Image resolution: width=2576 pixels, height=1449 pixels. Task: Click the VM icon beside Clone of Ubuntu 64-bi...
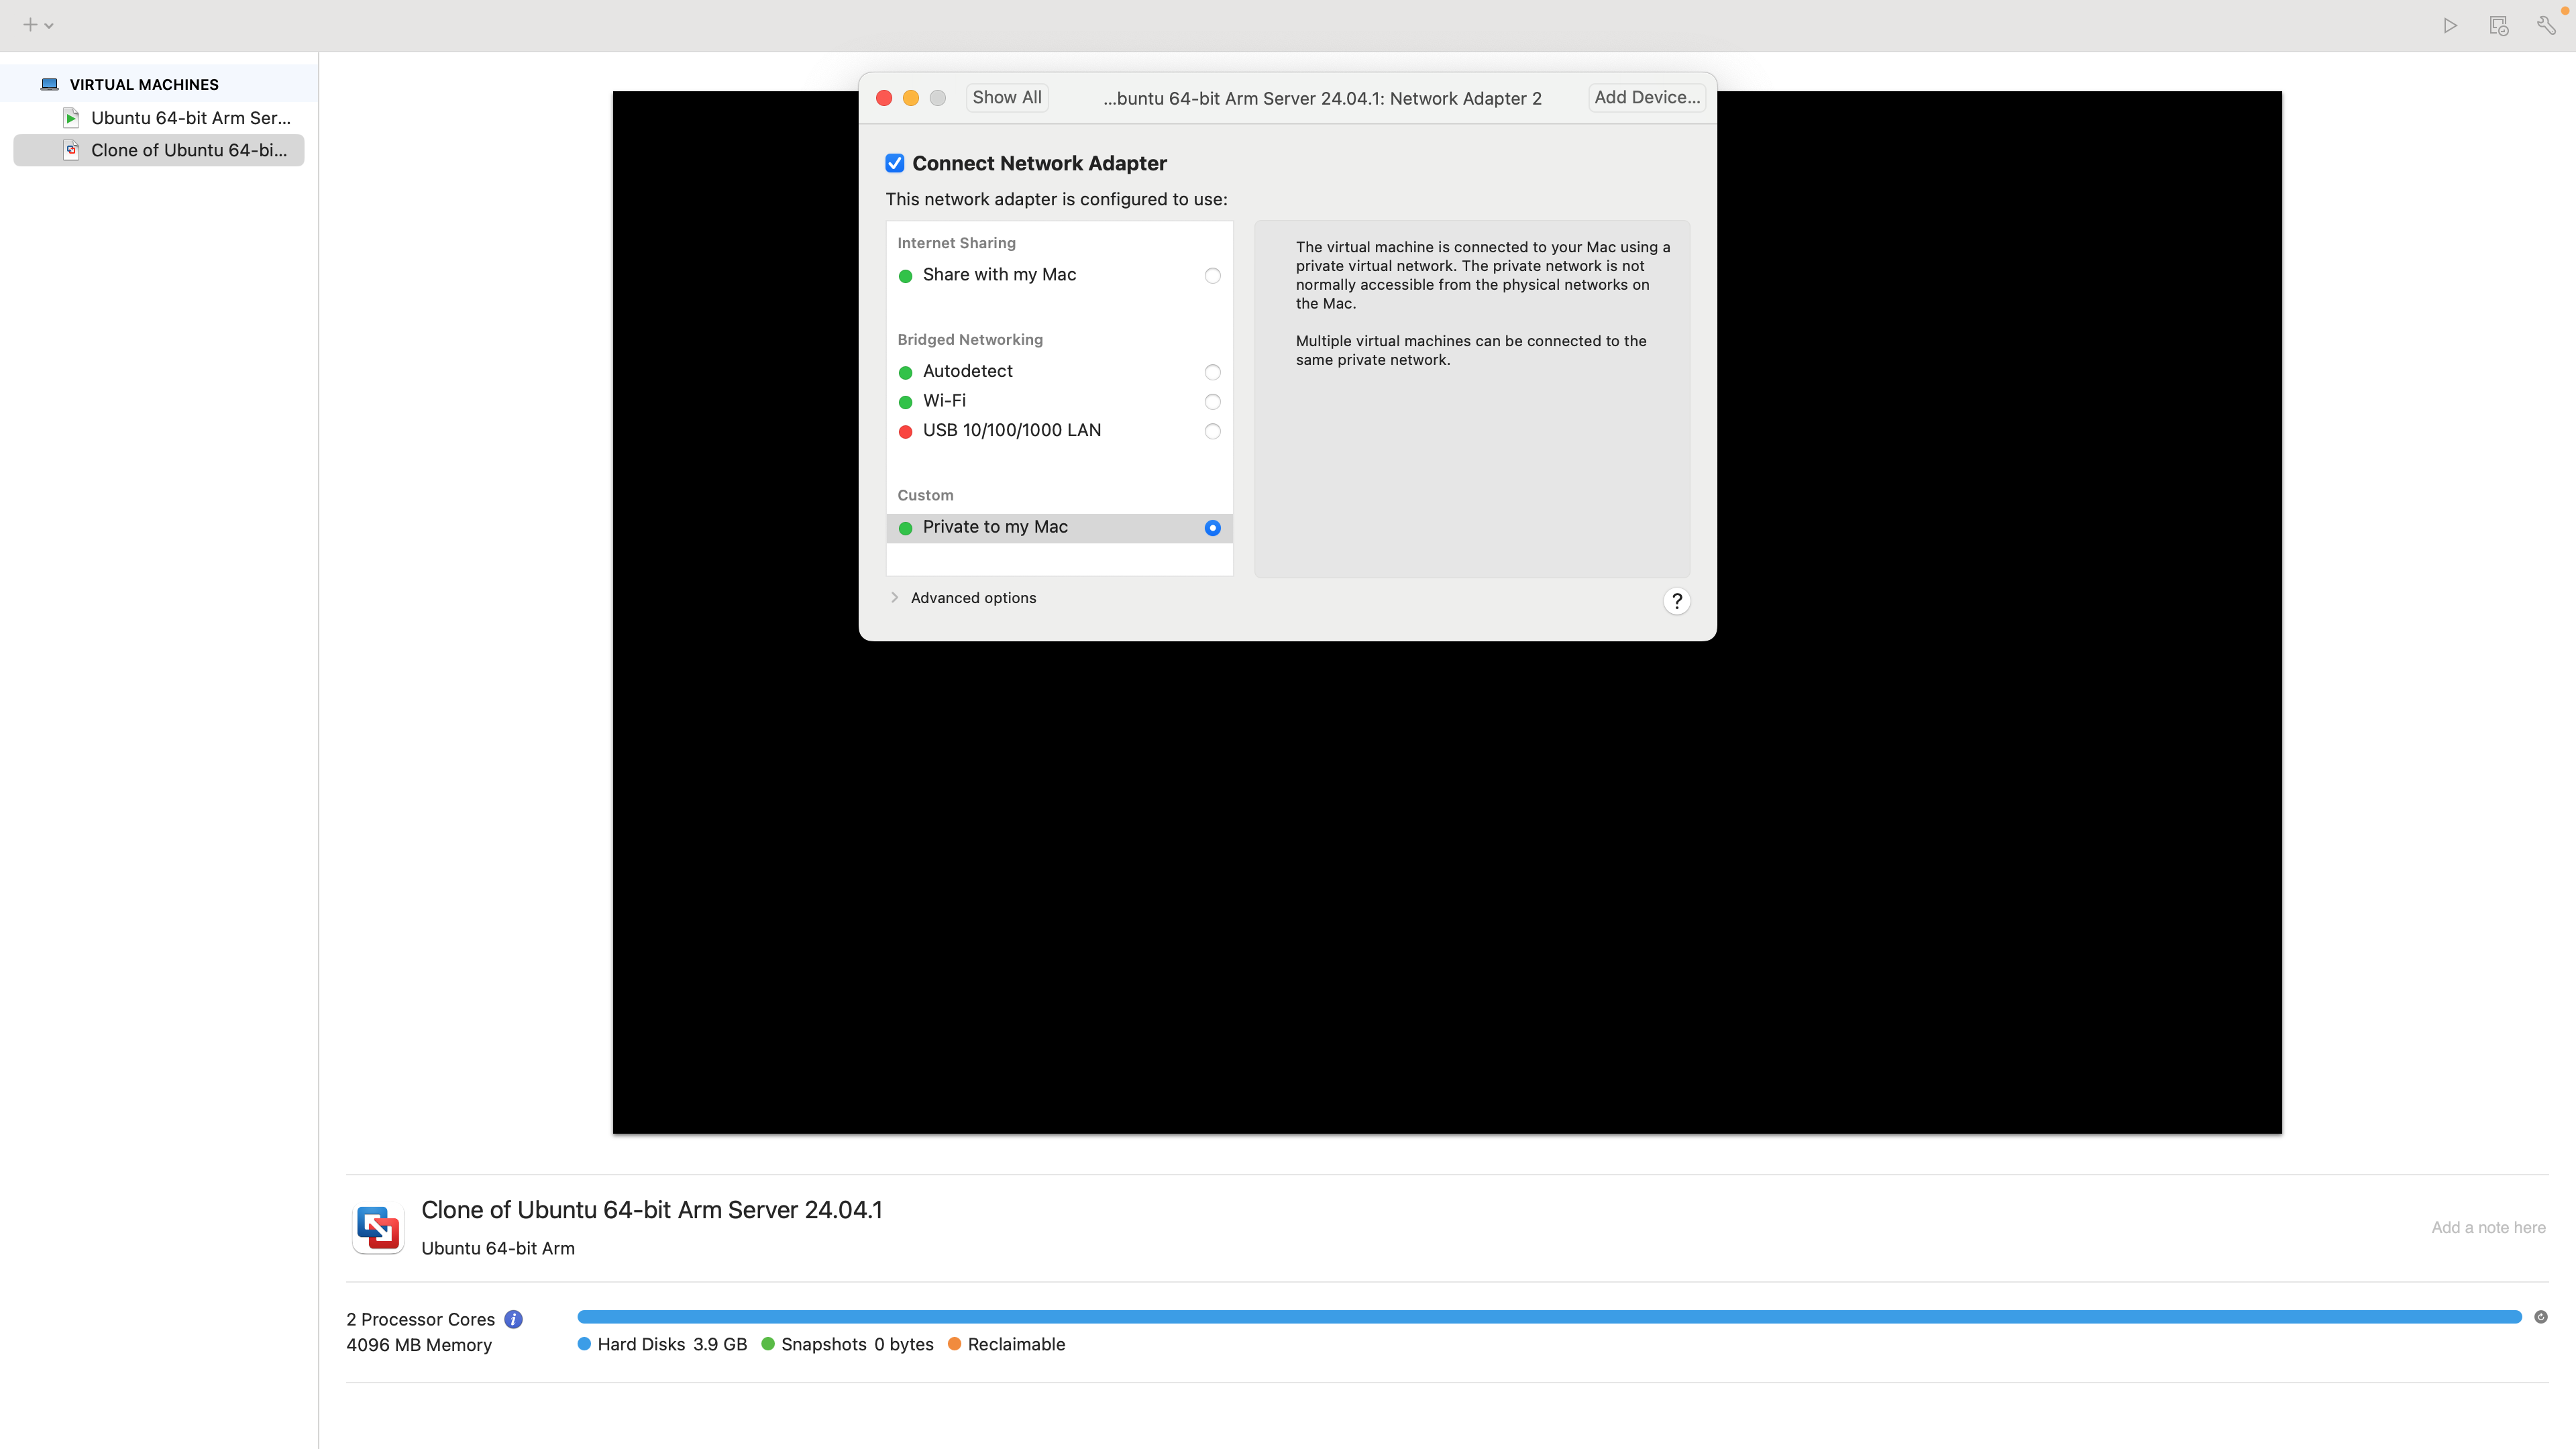[71, 150]
